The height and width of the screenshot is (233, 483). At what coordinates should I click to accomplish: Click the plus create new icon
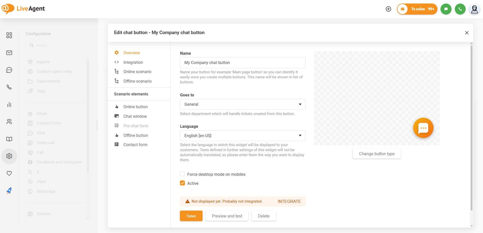[x=388, y=9]
